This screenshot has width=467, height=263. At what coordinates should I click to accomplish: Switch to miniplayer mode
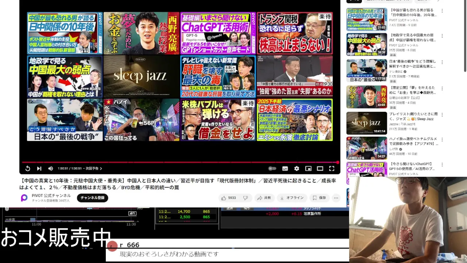click(x=308, y=168)
